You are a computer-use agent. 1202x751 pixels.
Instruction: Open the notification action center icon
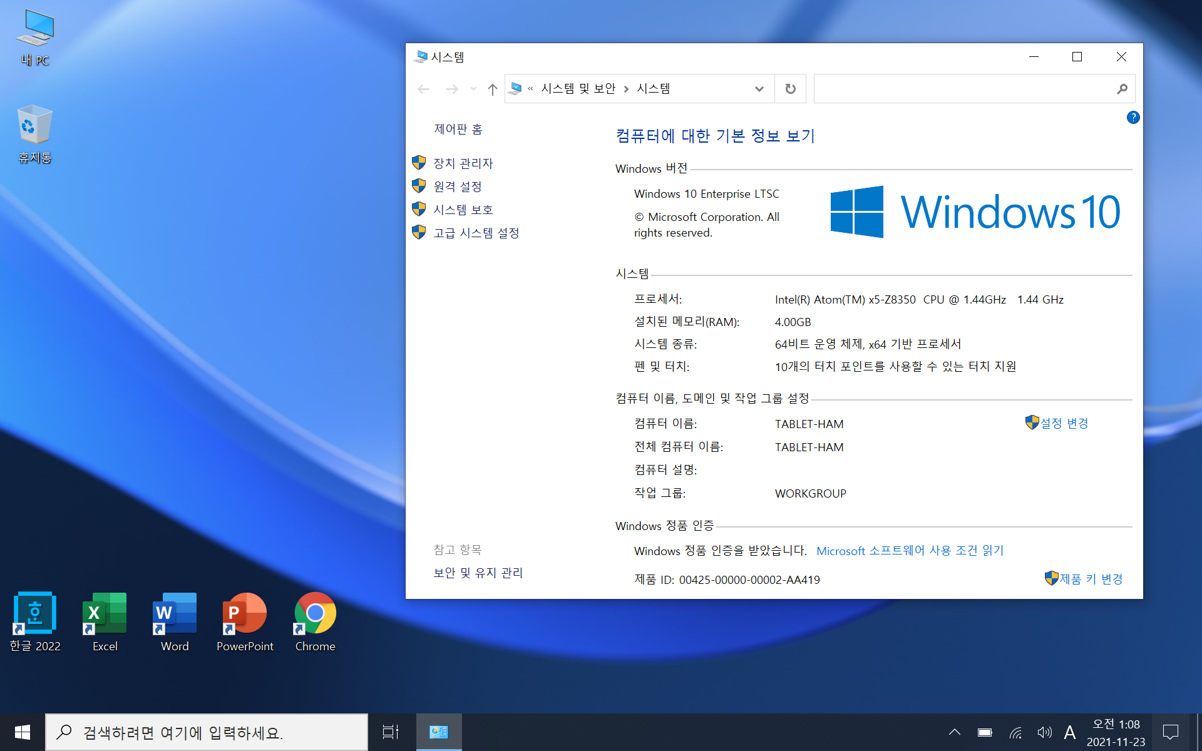pos(1171,732)
